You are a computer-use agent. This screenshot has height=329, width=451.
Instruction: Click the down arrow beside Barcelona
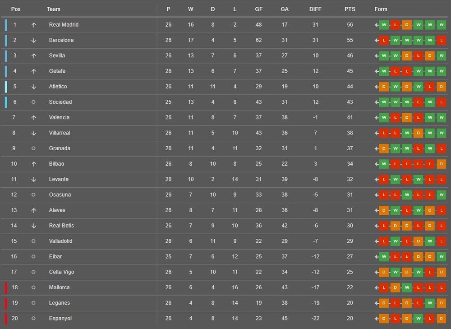point(33,40)
